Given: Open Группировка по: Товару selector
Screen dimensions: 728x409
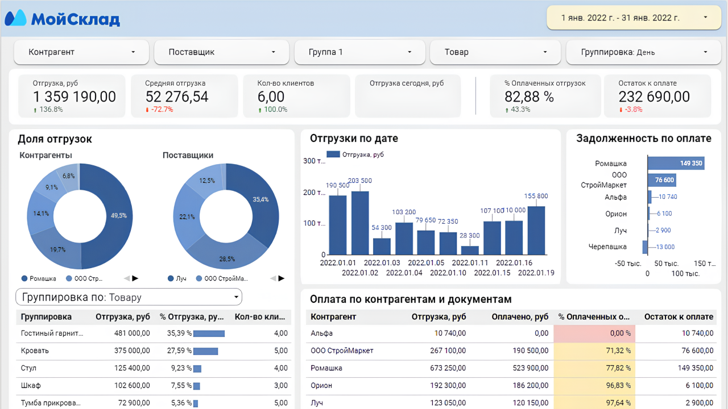Looking at the screenshot, I should [129, 297].
